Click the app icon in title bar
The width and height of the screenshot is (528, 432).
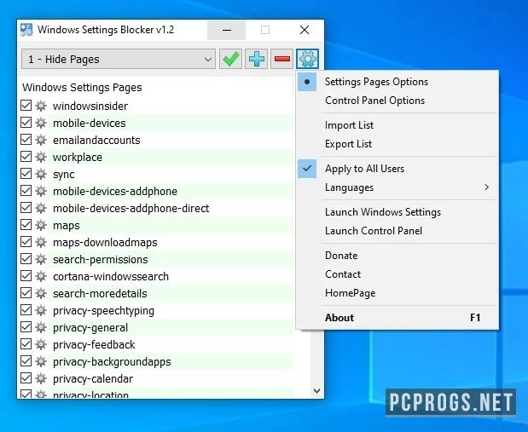point(26,30)
